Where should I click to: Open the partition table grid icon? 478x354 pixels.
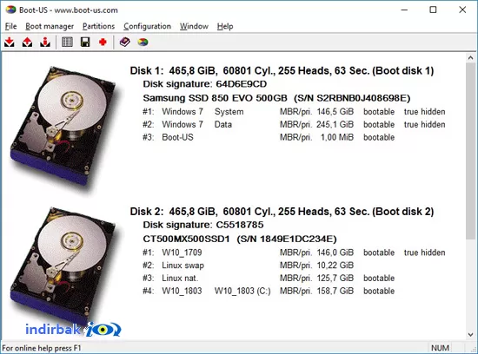click(x=67, y=42)
